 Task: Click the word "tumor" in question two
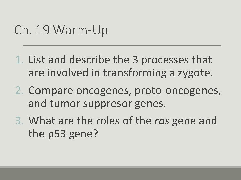click(x=65, y=103)
